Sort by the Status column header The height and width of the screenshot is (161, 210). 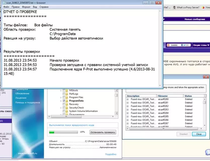tap(194, 96)
